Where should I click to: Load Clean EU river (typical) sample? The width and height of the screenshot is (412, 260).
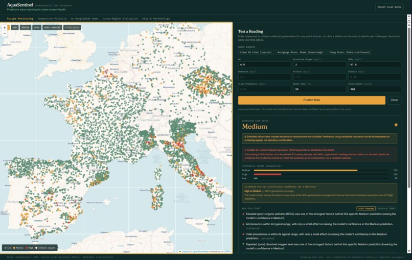(256, 52)
